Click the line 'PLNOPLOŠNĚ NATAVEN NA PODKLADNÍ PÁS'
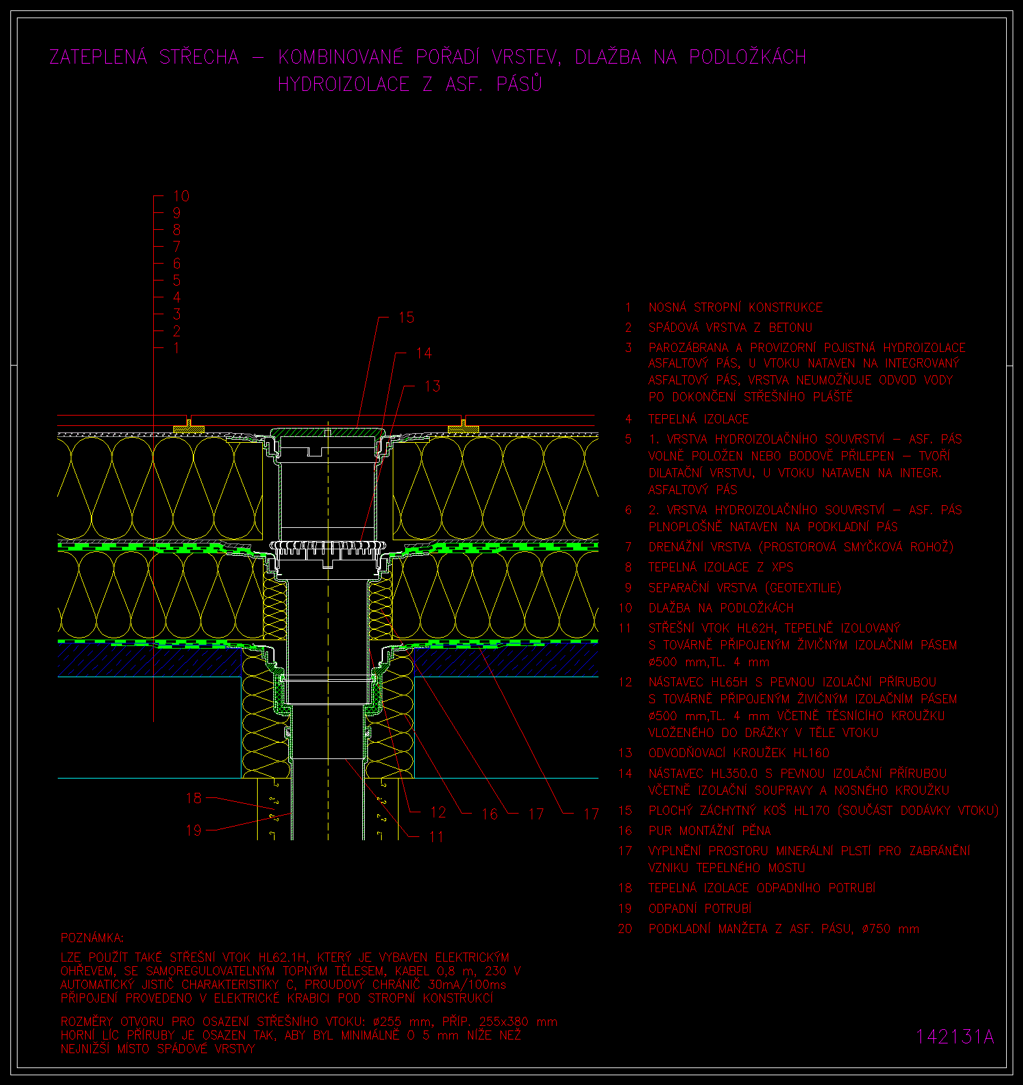The height and width of the screenshot is (1085, 1023). tap(773, 527)
